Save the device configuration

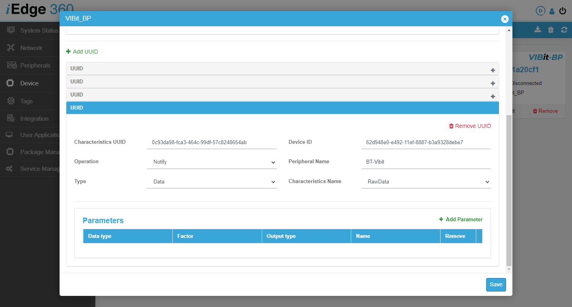pos(496,284)
